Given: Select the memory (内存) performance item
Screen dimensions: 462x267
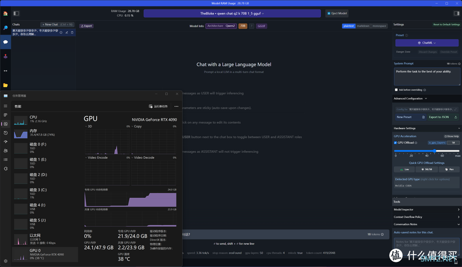Looking at the screenshot, I should (x=45, y=133).
